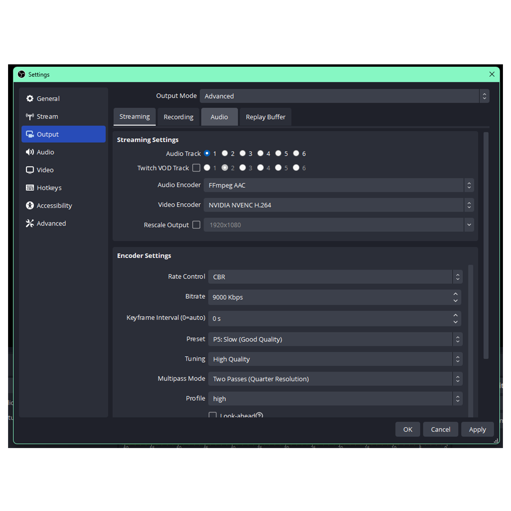Increase Bitrate using the up stepper arrow
511x511 pixels.
(x=455, y=294)
